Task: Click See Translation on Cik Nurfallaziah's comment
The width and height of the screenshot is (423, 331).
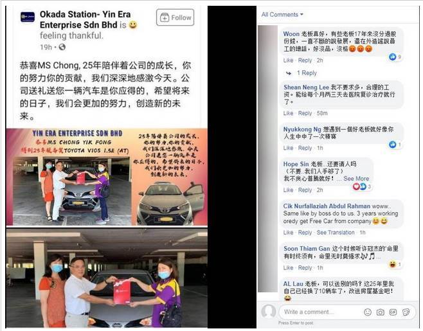Action: [336, 233]
